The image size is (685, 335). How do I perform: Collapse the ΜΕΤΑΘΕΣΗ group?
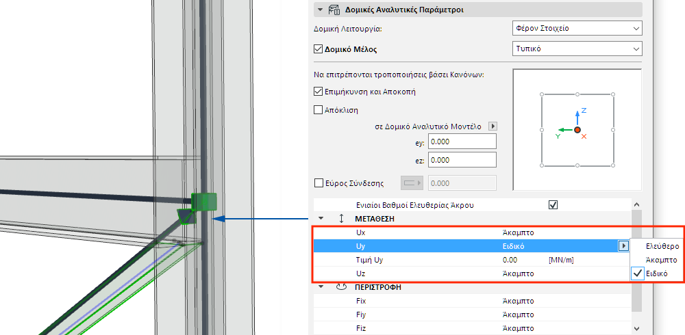point(321,219)
